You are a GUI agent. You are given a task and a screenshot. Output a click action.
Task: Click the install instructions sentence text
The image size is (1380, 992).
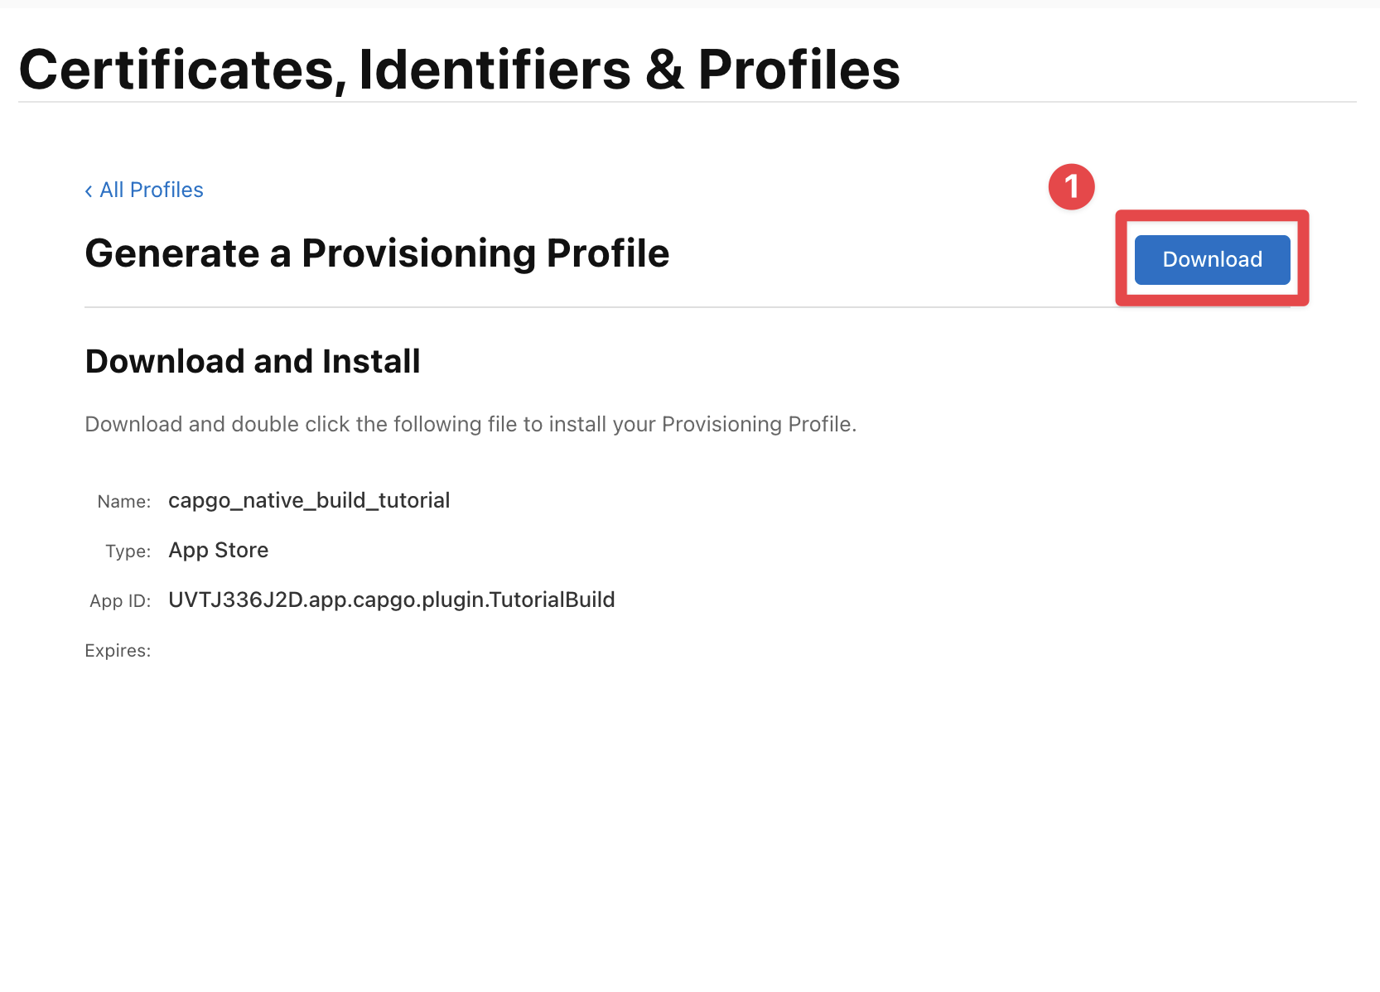pos(470,424)
